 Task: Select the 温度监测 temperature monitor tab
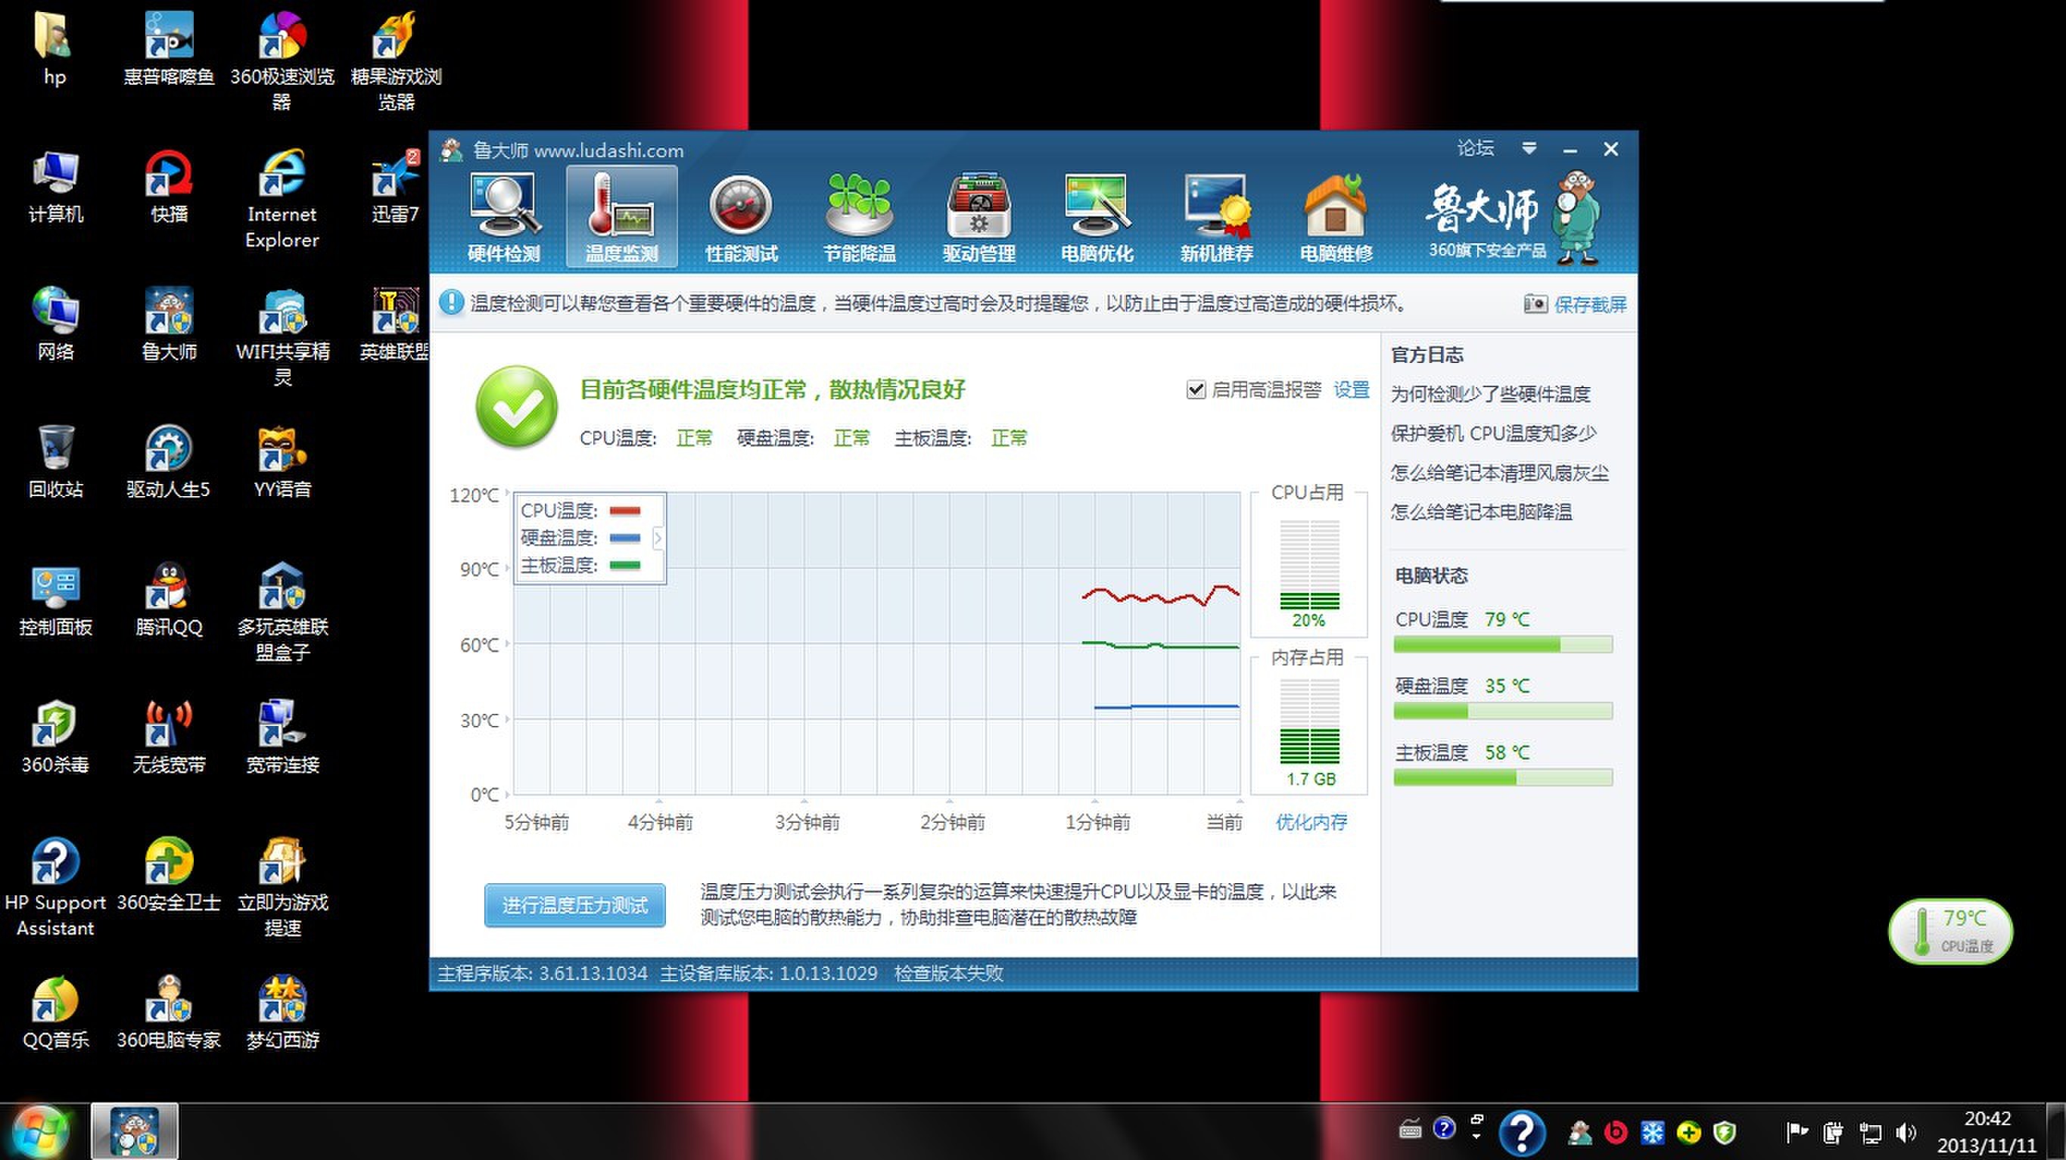coord(621,217)
